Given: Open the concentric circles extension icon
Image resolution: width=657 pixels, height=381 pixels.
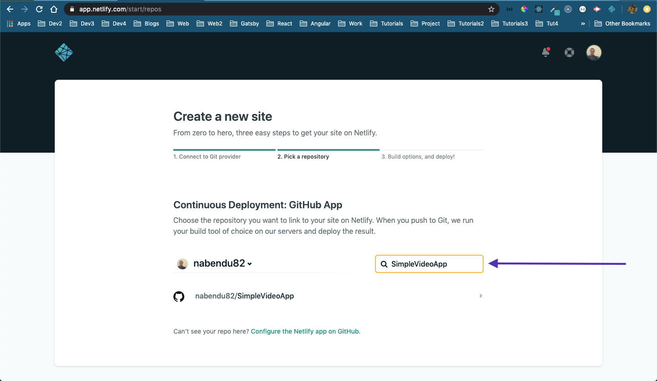Looking at the screenshot, I should 568,9.
